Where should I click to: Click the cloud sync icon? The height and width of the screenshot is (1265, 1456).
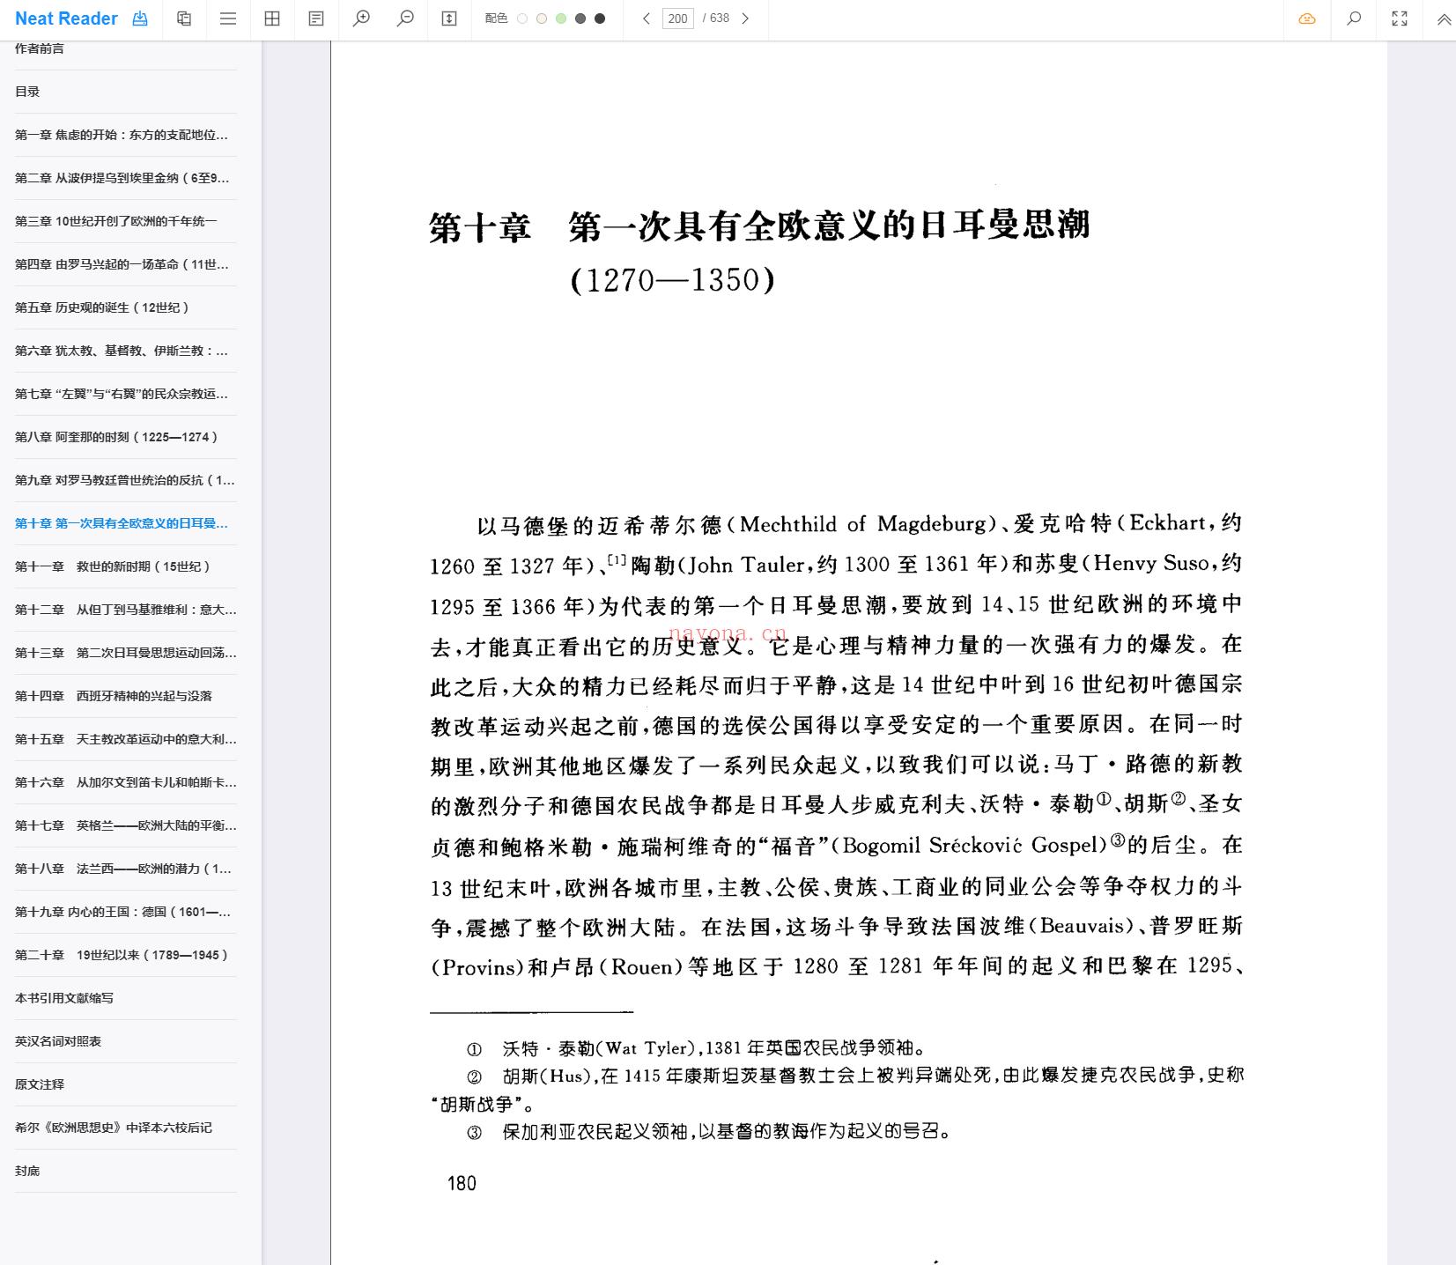coord(1307,18)
